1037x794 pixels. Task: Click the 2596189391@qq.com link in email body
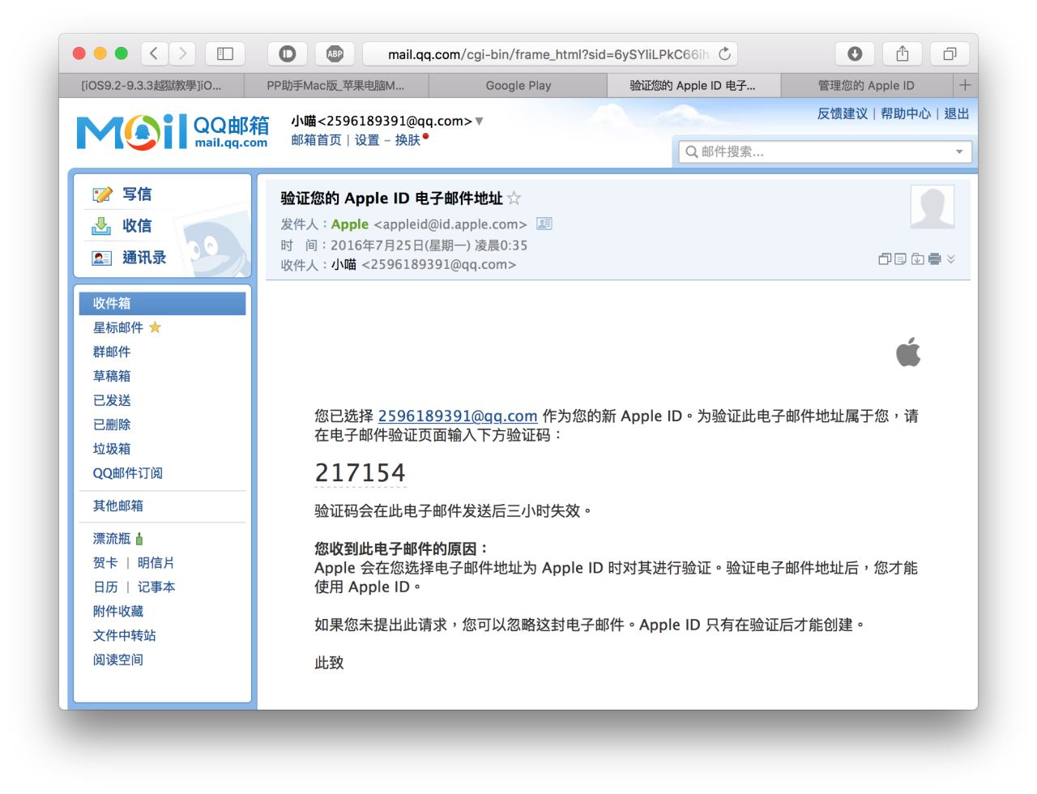[x=458, y=416]
